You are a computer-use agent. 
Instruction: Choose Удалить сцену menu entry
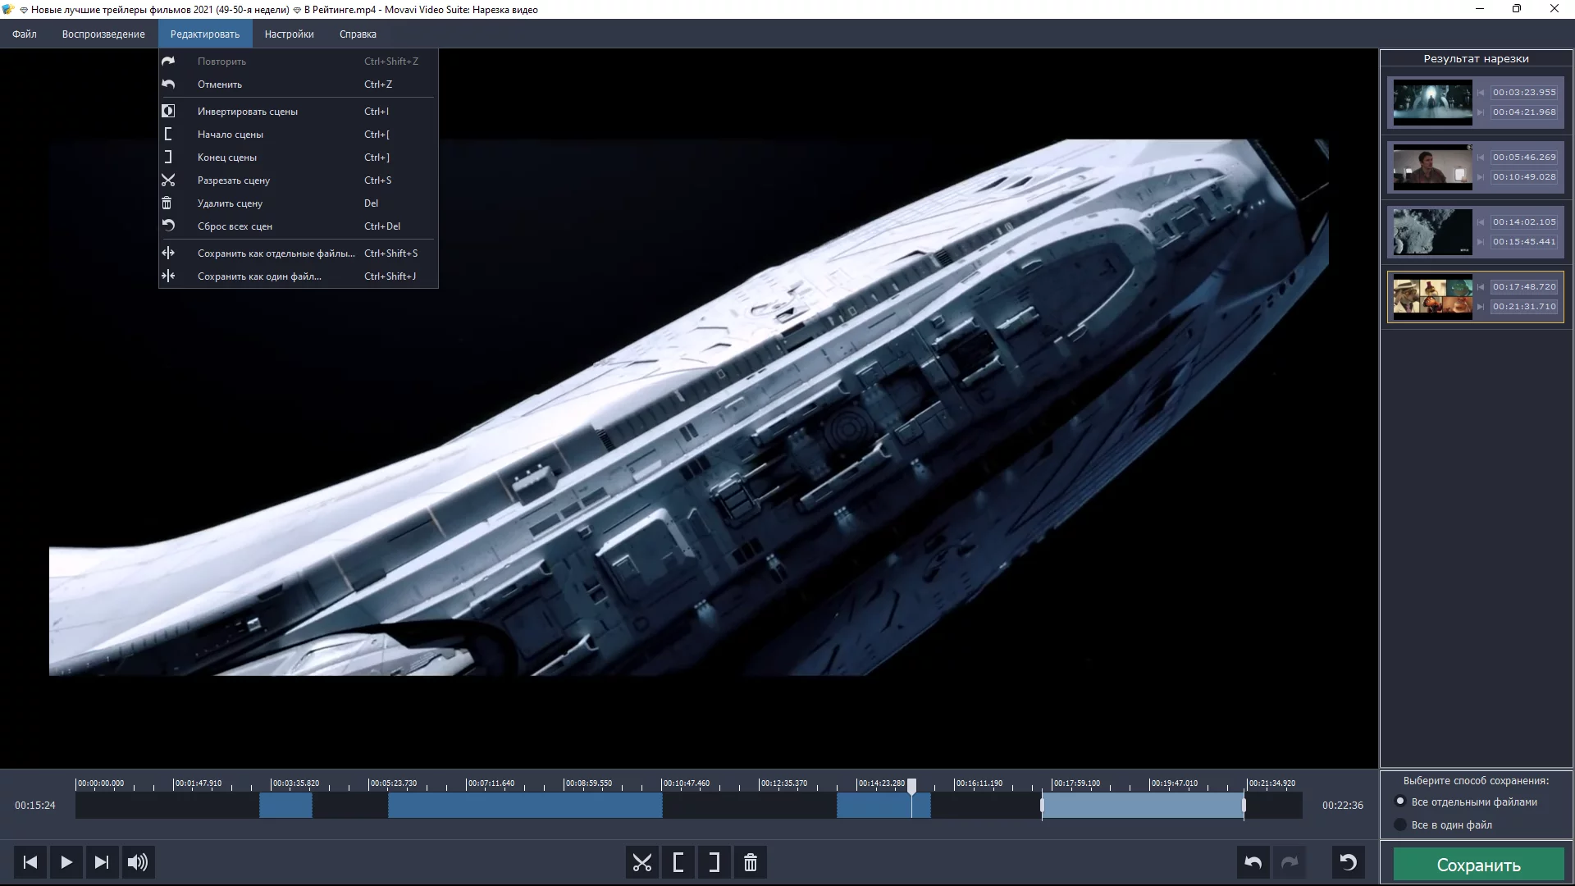[x=299, y=203]
